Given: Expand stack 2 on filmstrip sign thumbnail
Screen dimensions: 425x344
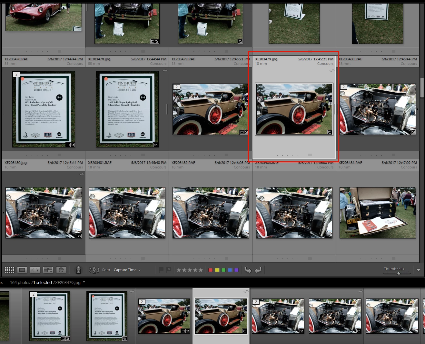Looking at the screenshot, I should tap(34, 294).
